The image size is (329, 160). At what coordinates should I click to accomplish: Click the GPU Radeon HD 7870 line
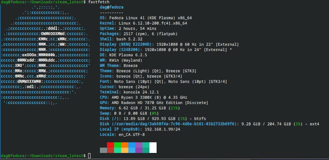click(x=154, y=103)
